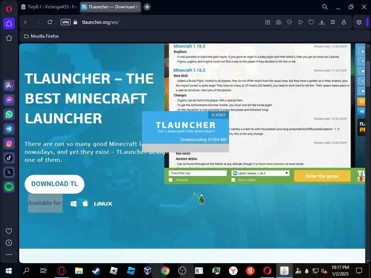Take a snapshot with camera icon

279,22
